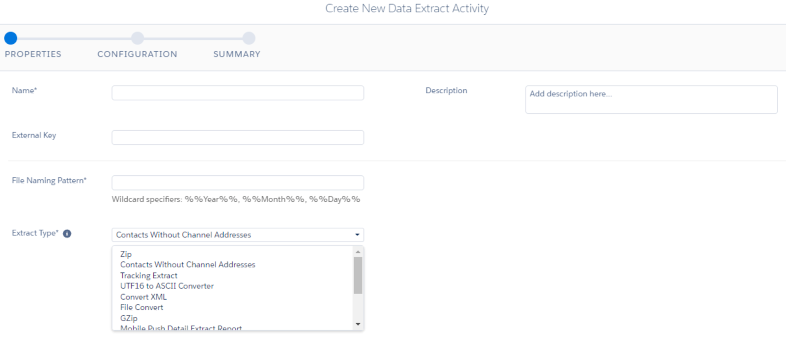The height and width of the screenshot is (356, 786).
Task: Jump to the Summary step circle
Action: [x=249, y=38]
